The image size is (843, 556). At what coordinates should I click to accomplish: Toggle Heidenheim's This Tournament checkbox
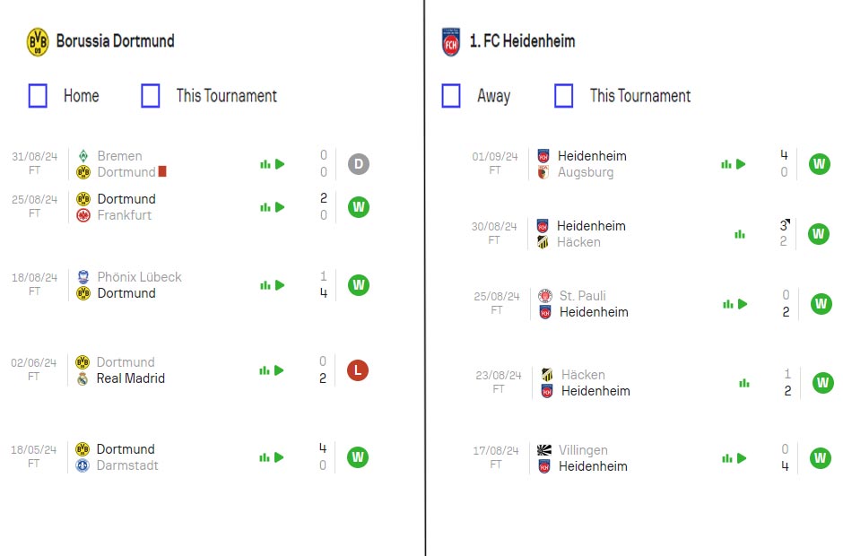[564, 96]
